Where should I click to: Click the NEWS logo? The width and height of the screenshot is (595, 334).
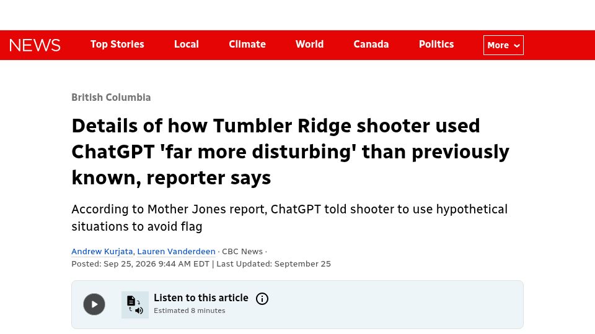click(x=35, y=45)
